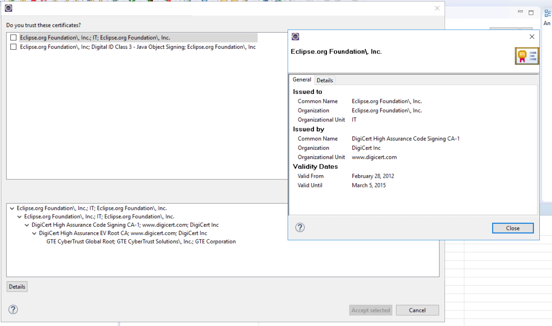Click the DigiCert Inc organization value

(x=366, y=148)
